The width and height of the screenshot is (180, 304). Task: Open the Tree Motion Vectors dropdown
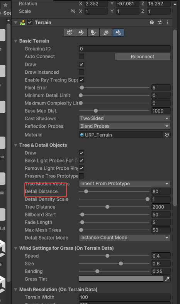click(125, 184)
